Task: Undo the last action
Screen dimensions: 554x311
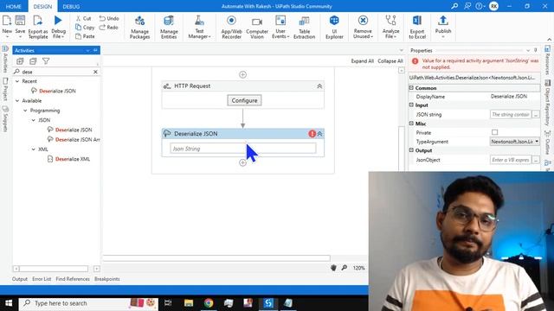Action: click(x=109, y=18)
